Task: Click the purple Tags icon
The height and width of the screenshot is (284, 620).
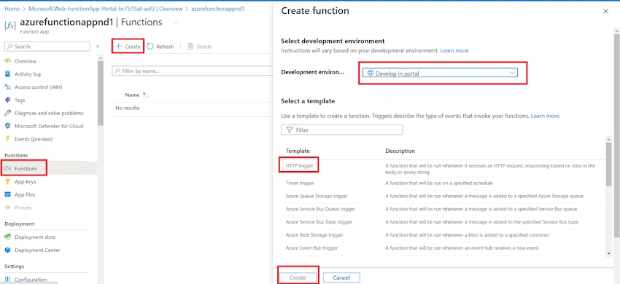Action: tap(7, 100)
